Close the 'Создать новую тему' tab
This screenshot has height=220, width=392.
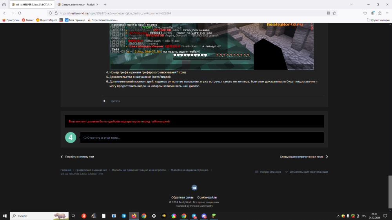97,4
